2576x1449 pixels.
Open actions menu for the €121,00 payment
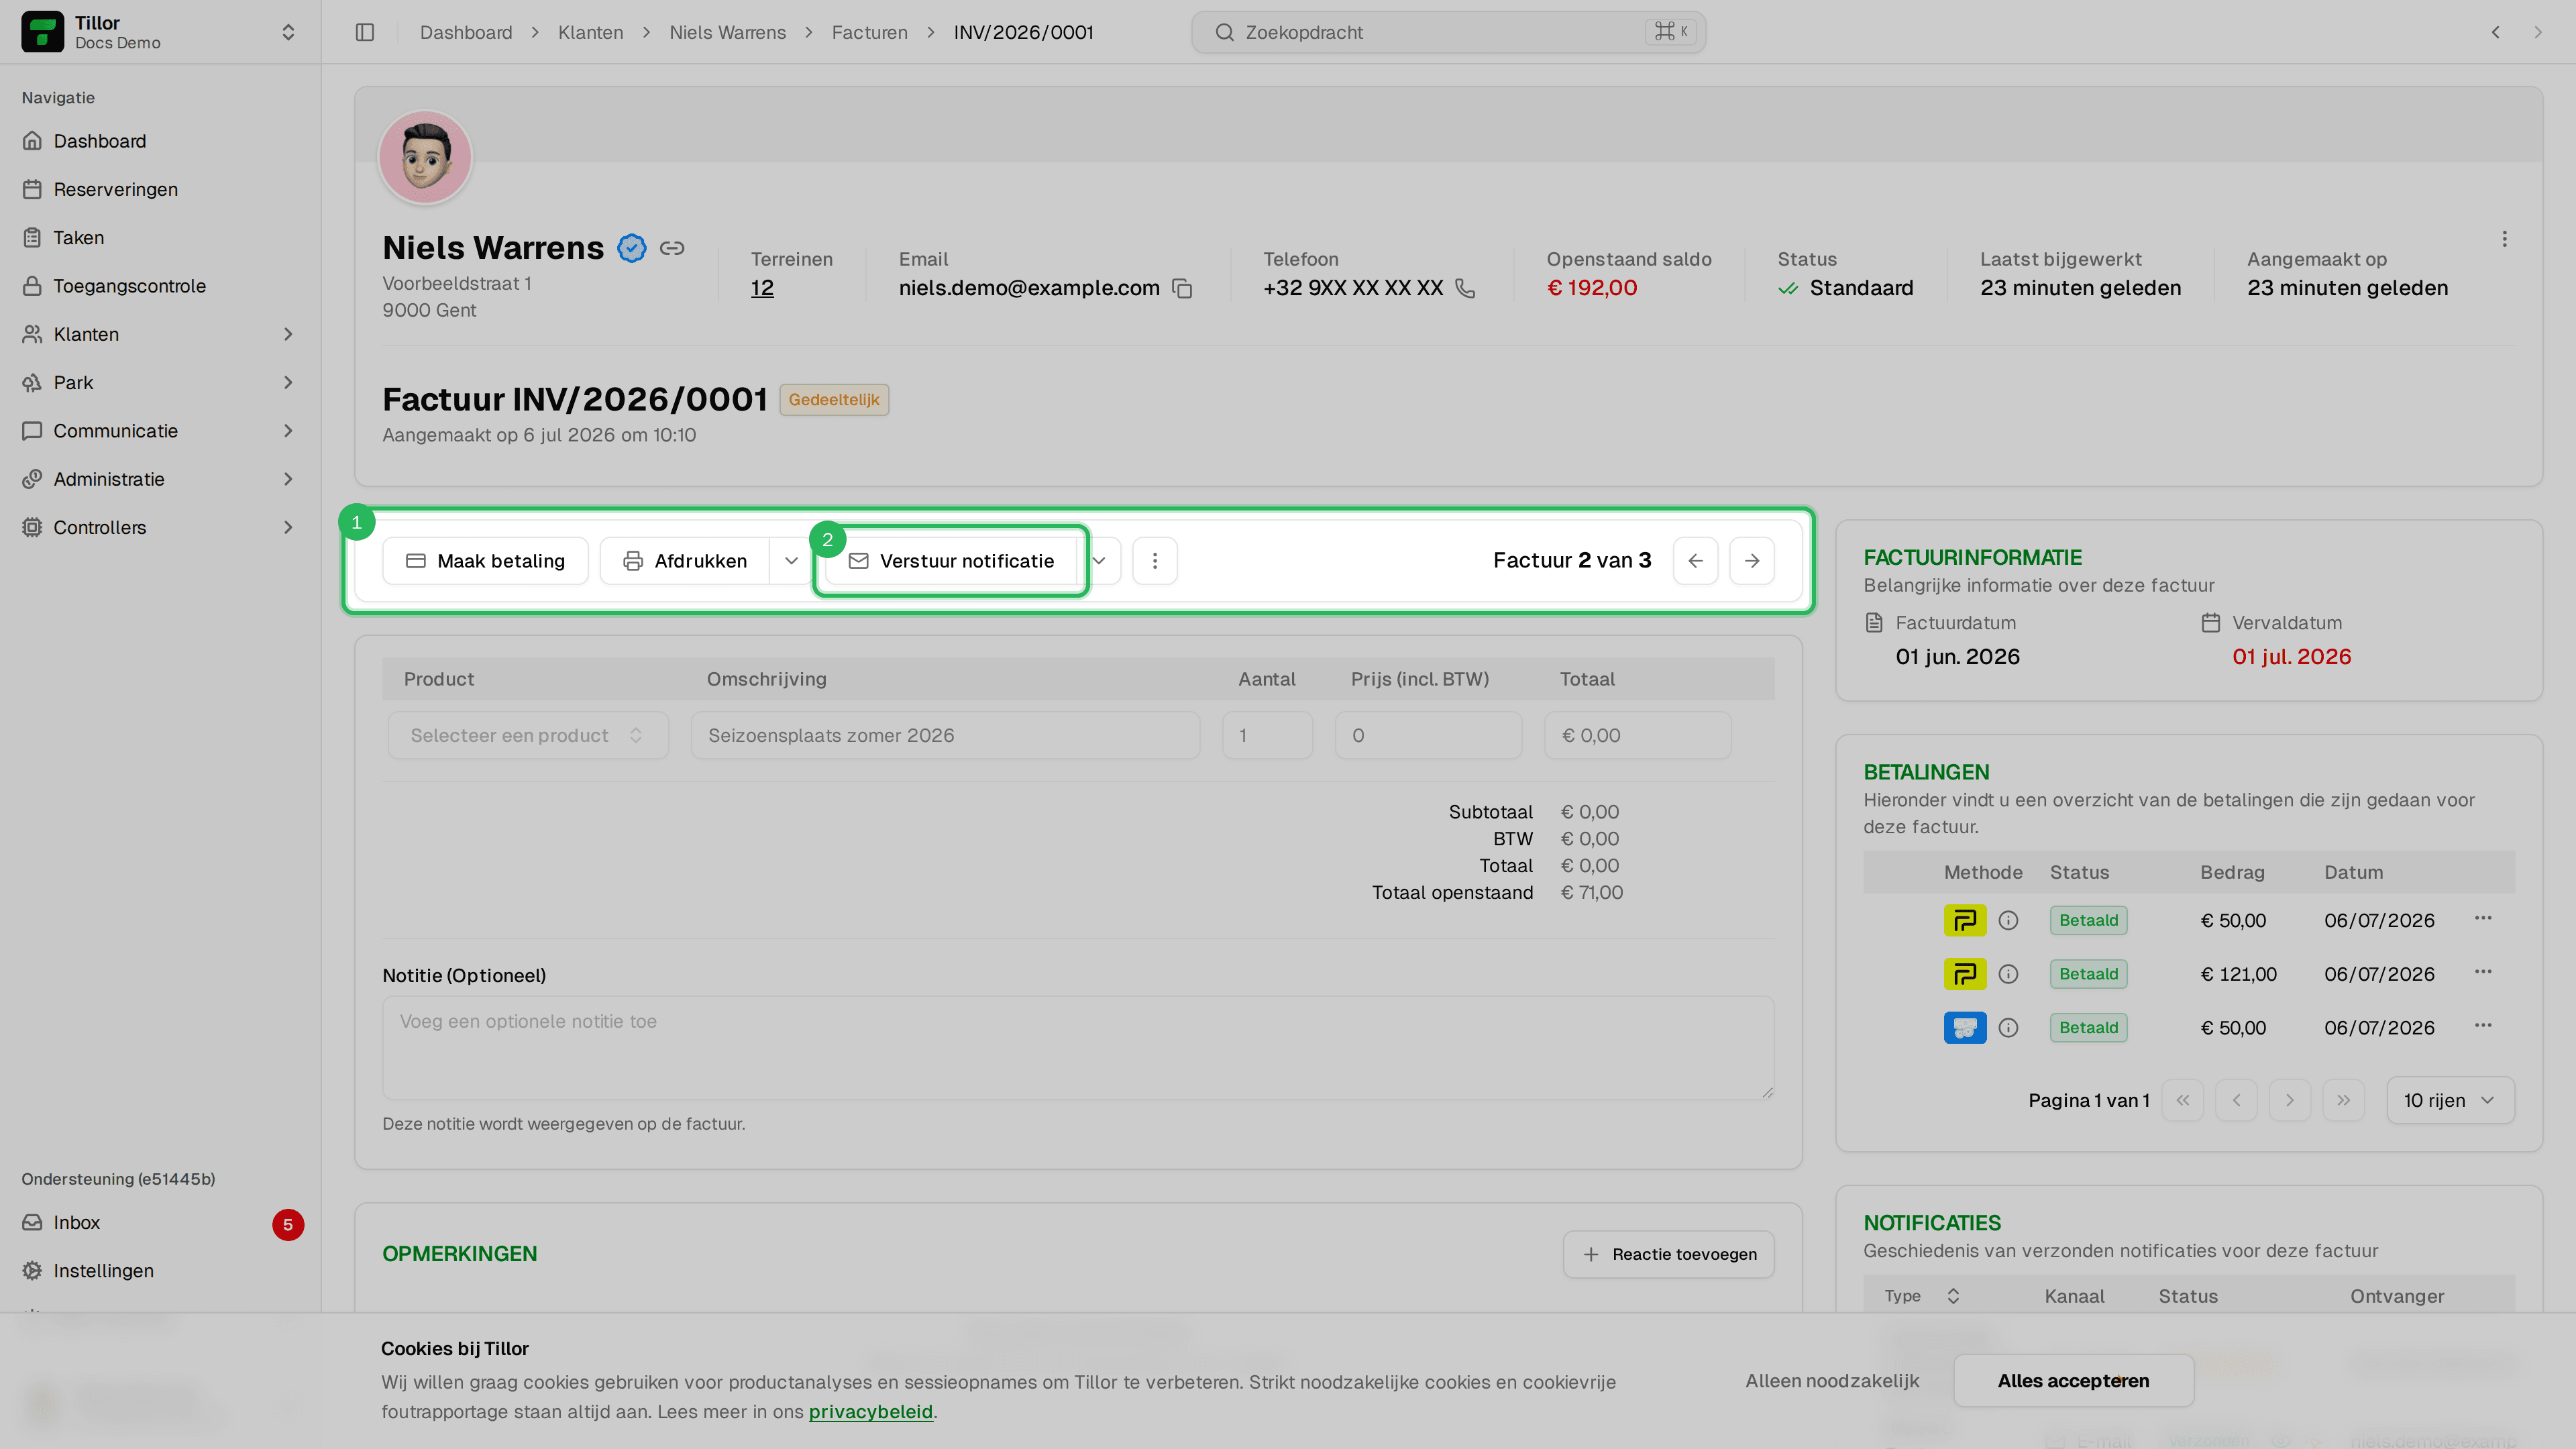2483,972
